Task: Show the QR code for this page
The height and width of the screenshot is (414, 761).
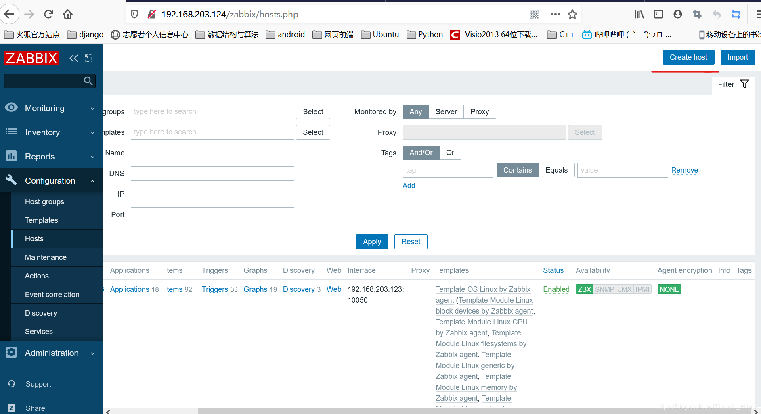Action: point(534,14)
